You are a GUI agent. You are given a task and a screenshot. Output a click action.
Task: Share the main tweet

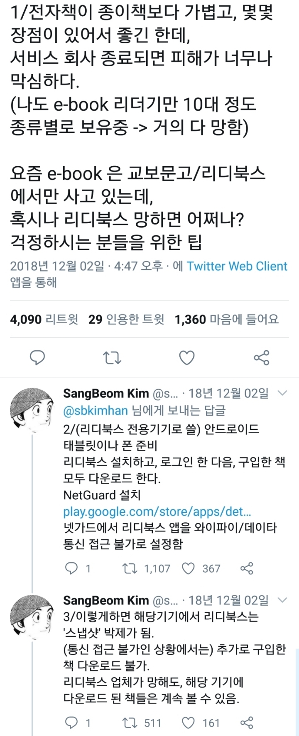[x=261, y=358]
